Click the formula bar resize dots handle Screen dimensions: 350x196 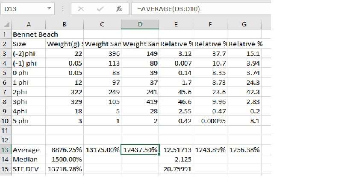click(x=62, y=9)
